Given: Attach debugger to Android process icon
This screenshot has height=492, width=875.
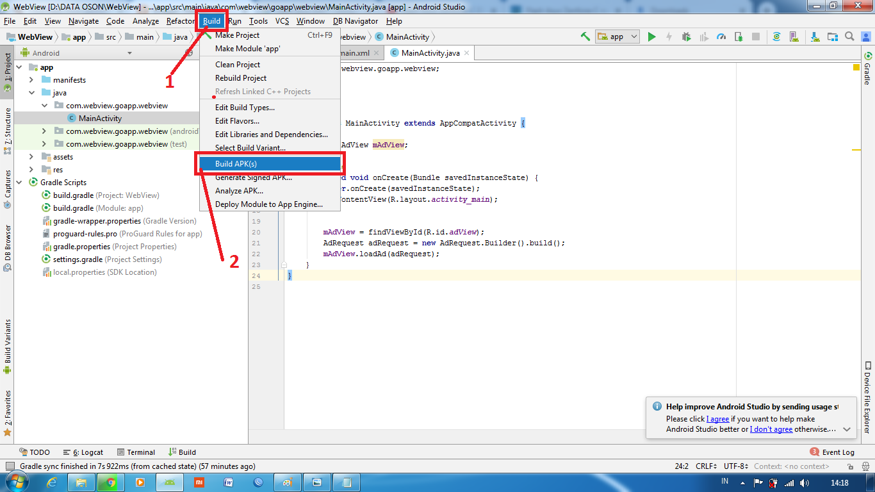Looking at the screenshot, I should [739, 37].
